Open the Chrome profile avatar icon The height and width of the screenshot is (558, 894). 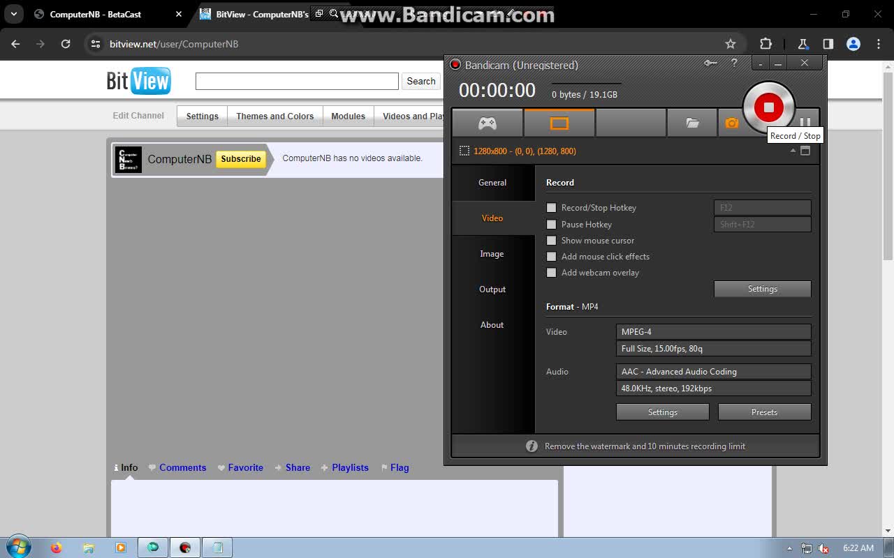coord(853,44)
